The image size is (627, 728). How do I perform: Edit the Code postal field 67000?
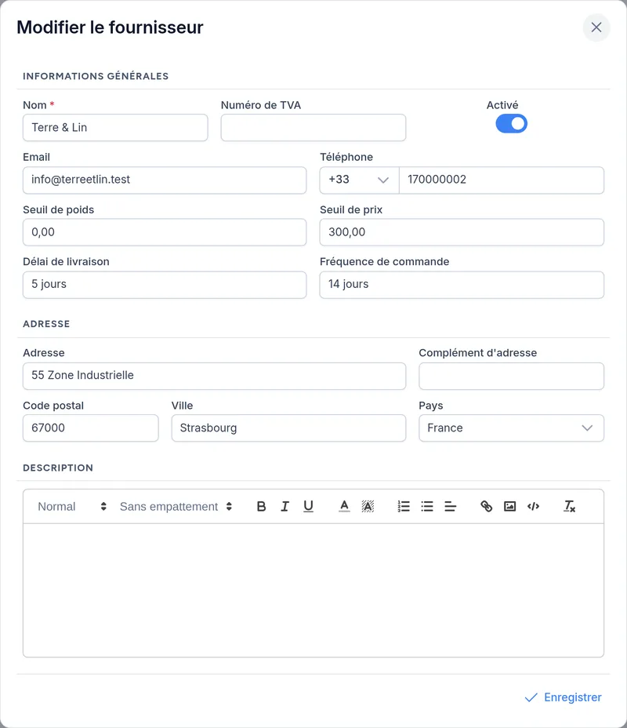pyautogui.click(x=91, y=428)
